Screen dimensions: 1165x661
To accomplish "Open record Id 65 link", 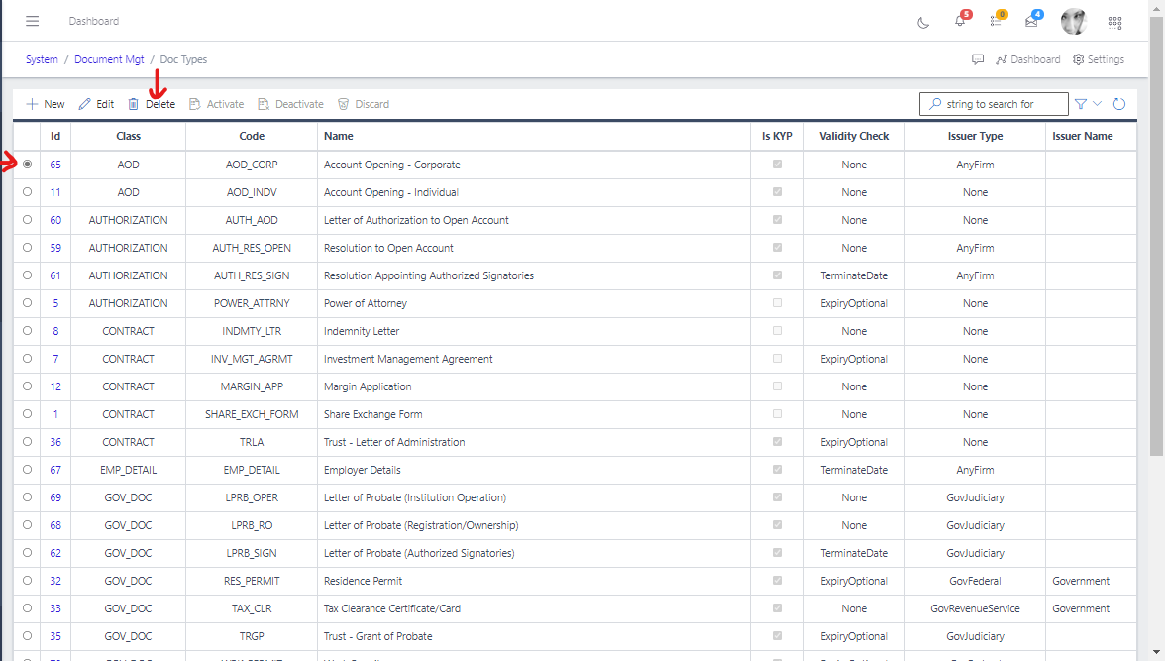I will click(55, 165).
